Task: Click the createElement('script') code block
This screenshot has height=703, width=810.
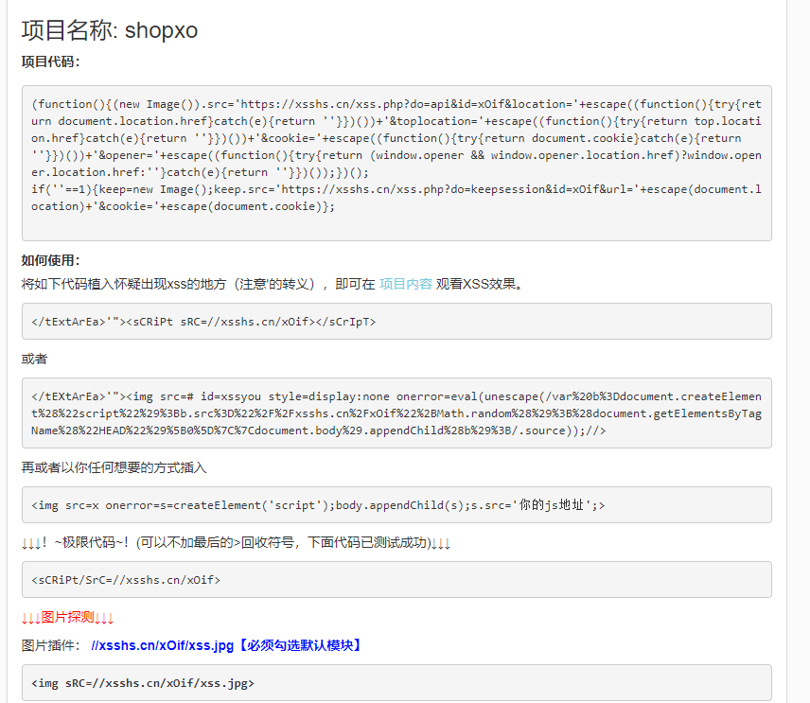Action: click(396, 504)
